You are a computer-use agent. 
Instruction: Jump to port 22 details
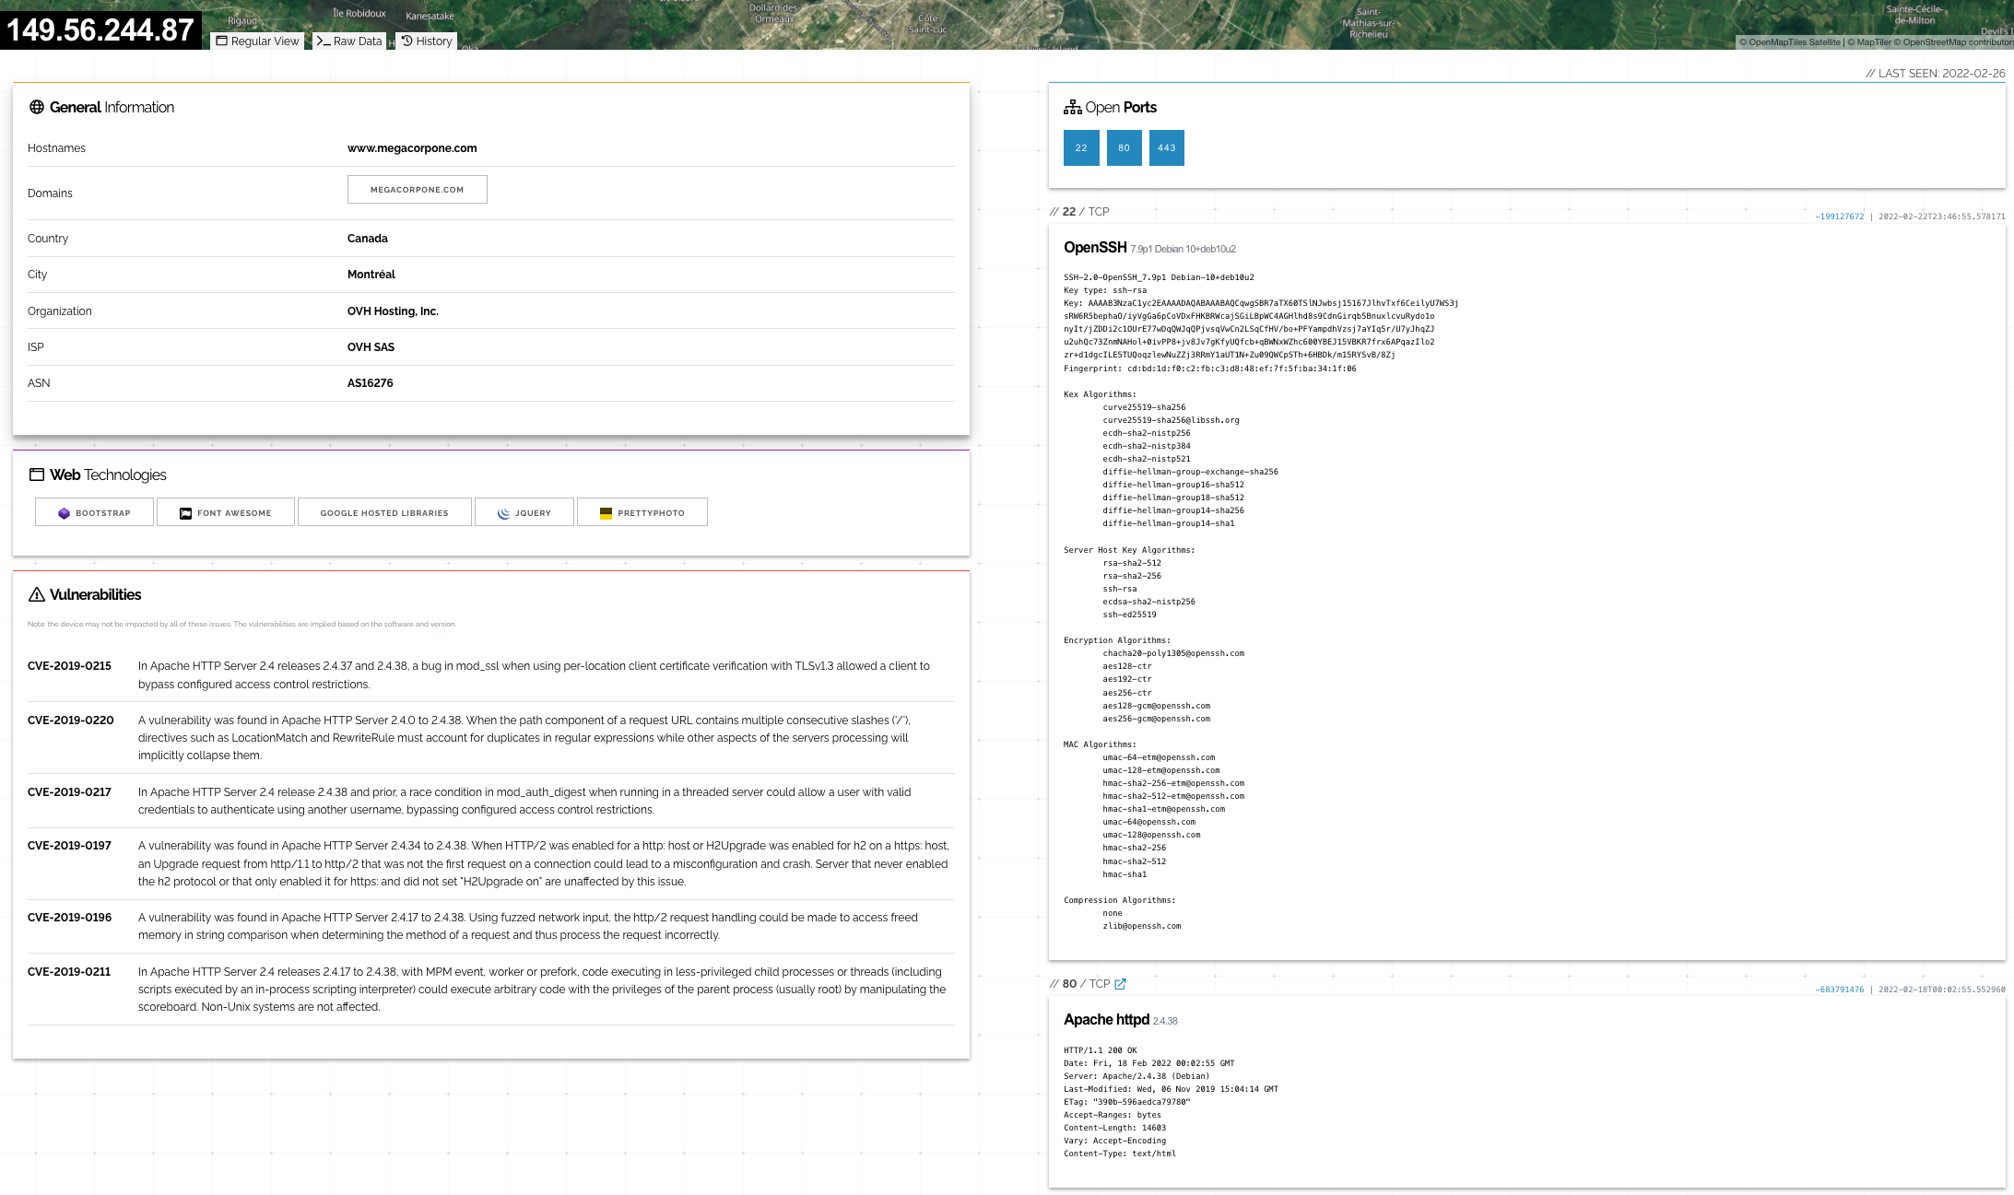[1080, 147]
